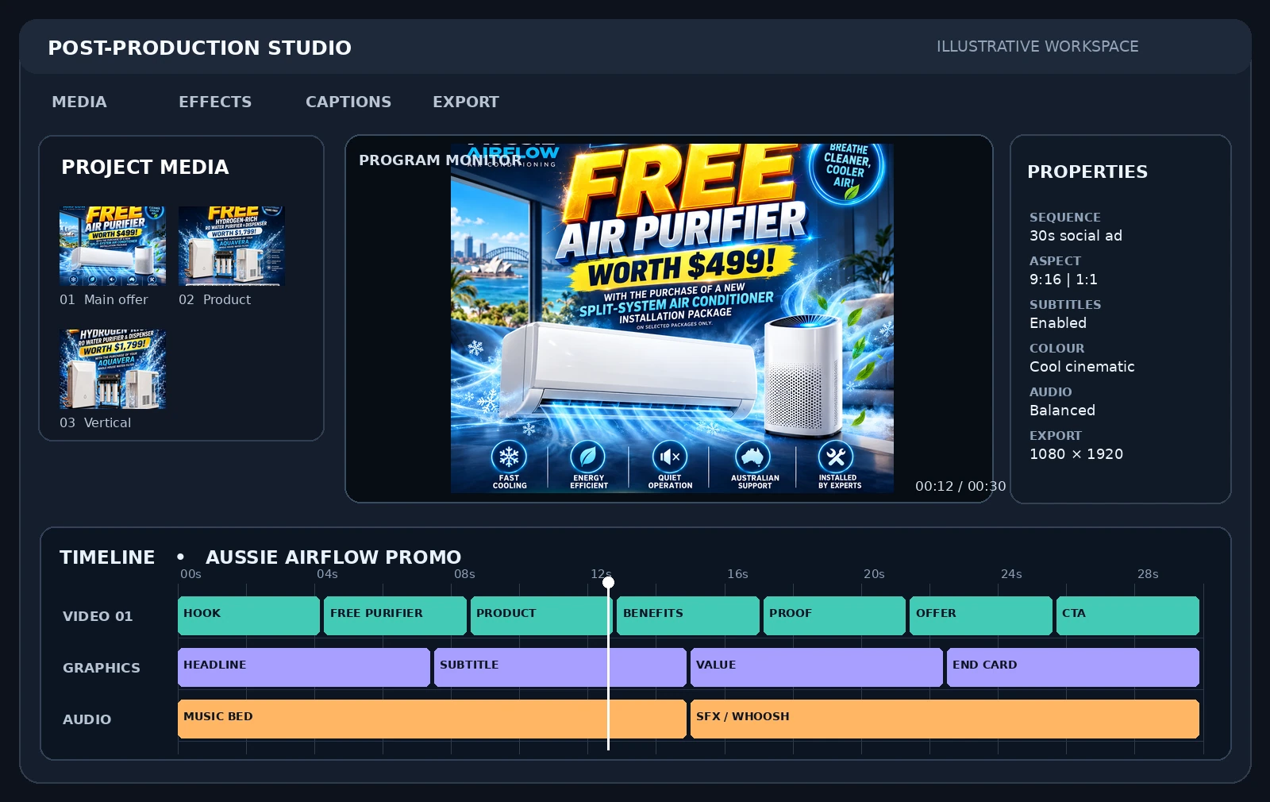Select the CTA video clip
The image size is (1270, 802).
pyautogui.click(x=1128, y=615)
